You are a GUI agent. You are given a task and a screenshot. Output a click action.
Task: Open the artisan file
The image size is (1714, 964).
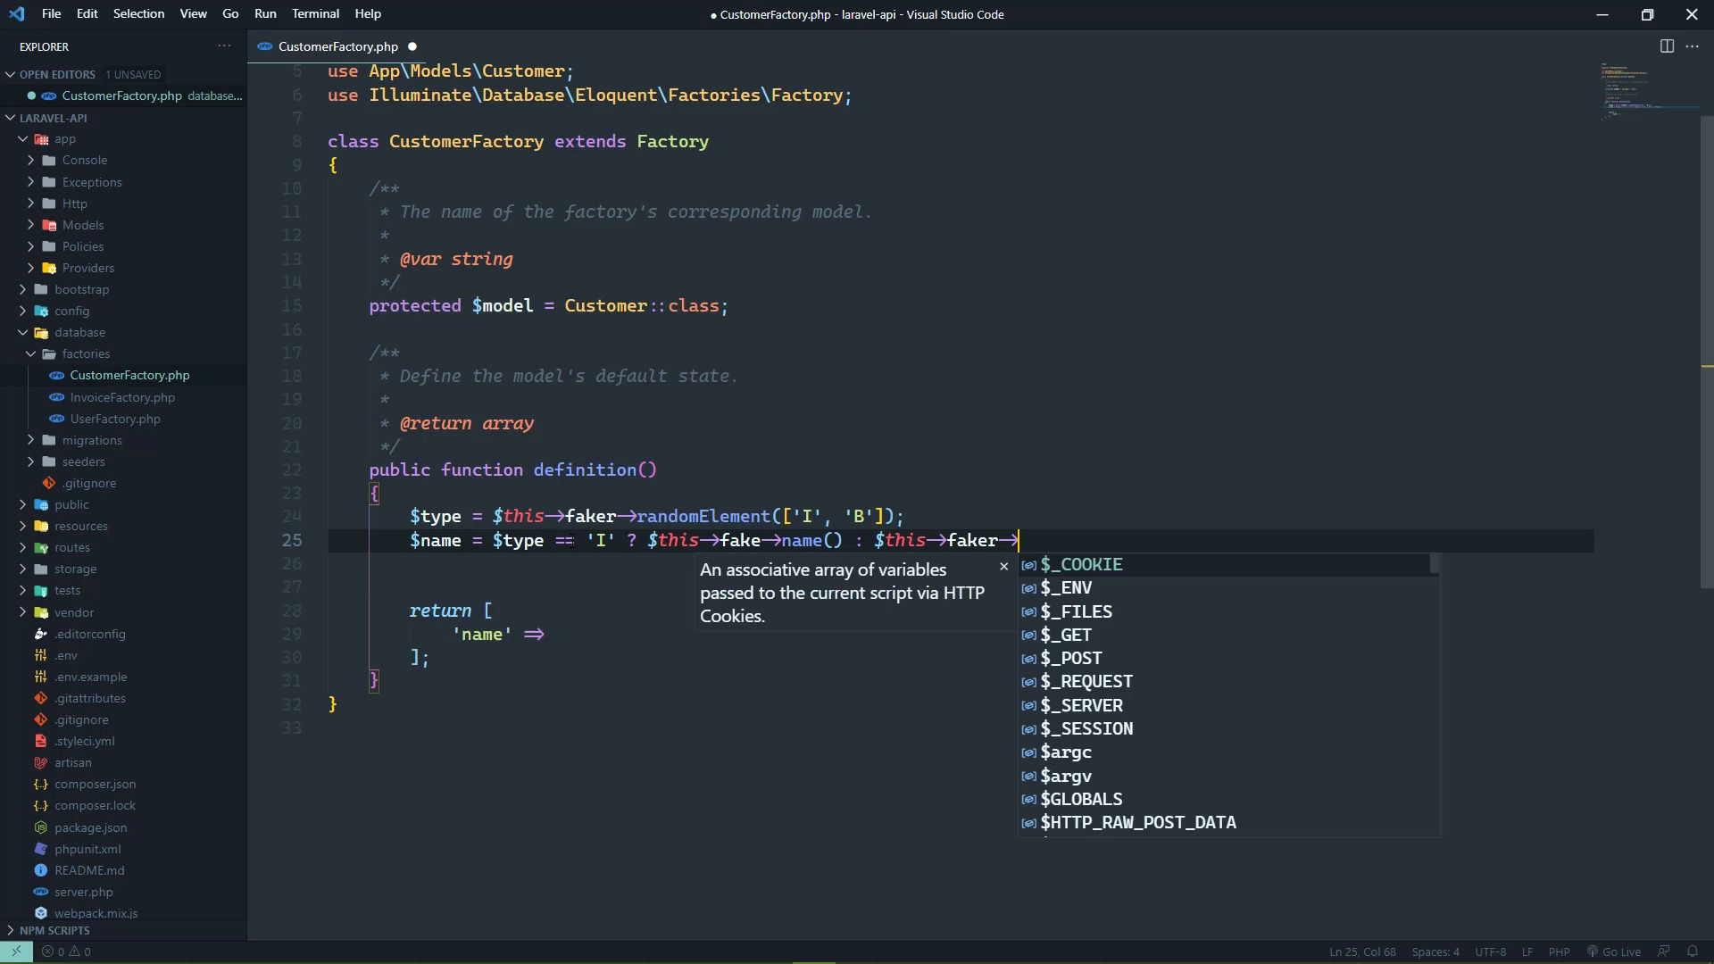click(x=72, y=762)
